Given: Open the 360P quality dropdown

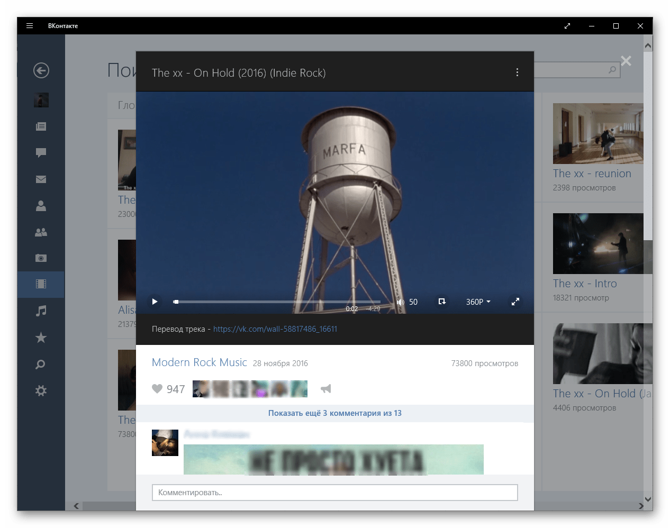Looking at the screenshot, I should coord(478,302).
